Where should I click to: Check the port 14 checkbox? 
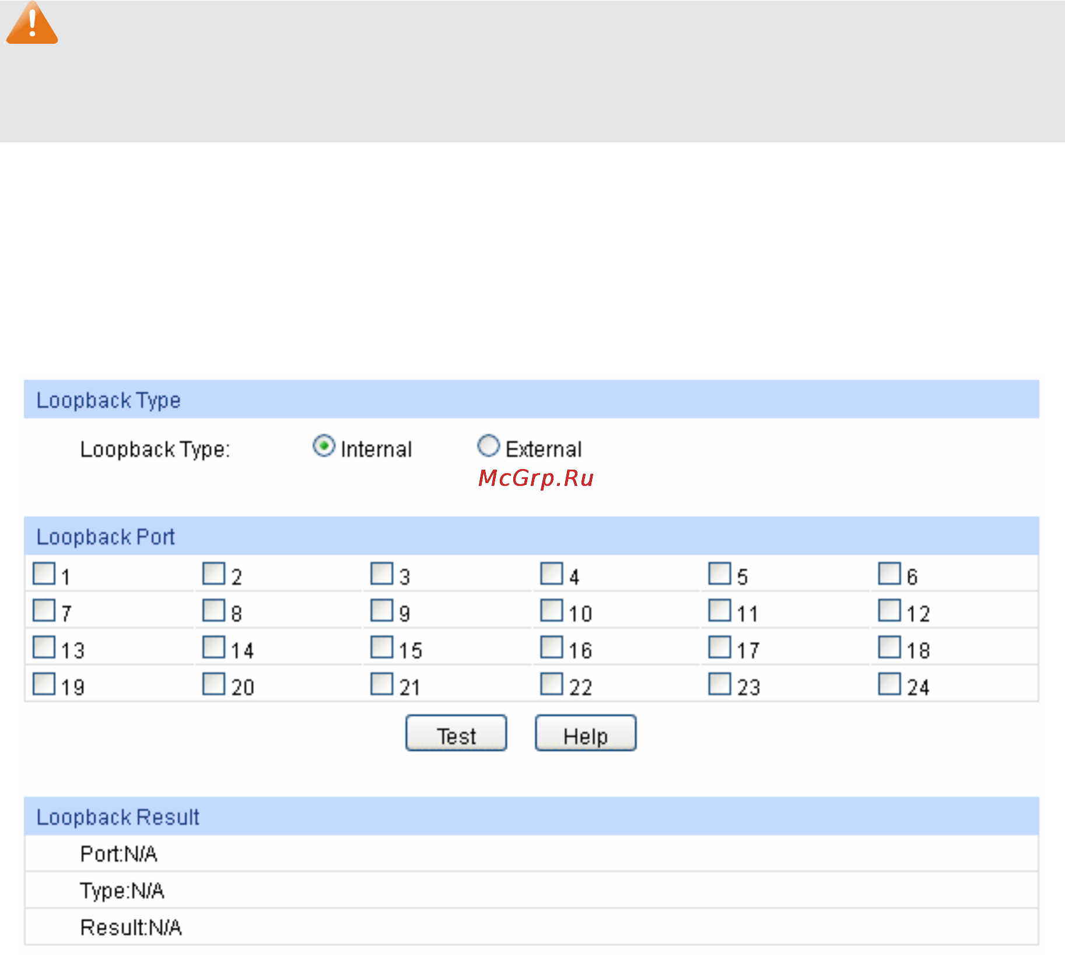tap(213, 647)
